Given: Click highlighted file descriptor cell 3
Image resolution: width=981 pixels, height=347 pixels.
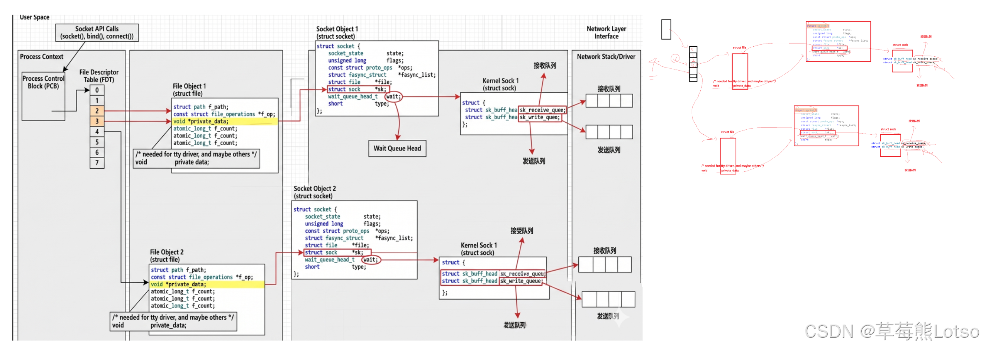Looking at the screenshot, I should tap(97, 122).
